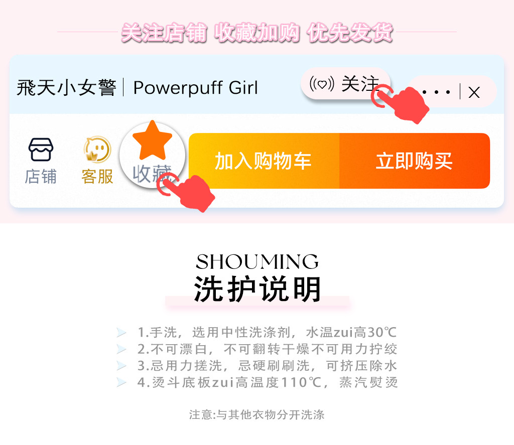
Task: Close the mini-program with X icon
Action: click(x=474, y=92)
